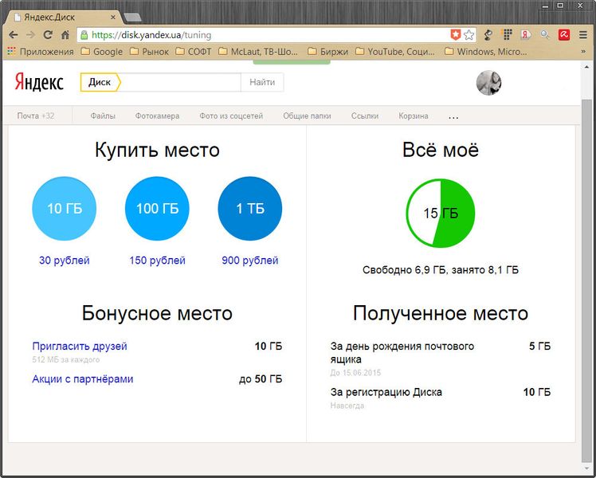Open the Акции с партнёрами link
This screenshot has height=478, width=596.
(83, 379)
